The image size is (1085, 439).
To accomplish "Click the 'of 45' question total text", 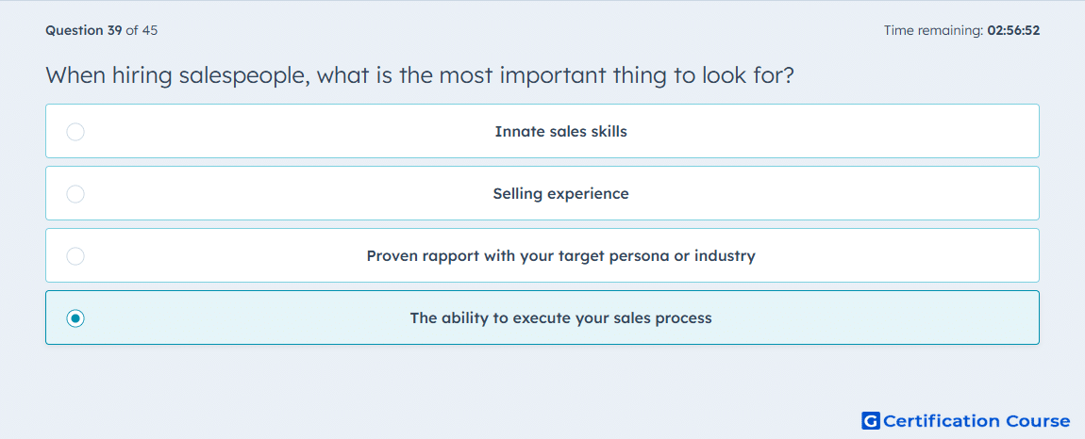I will pos(142,30).
